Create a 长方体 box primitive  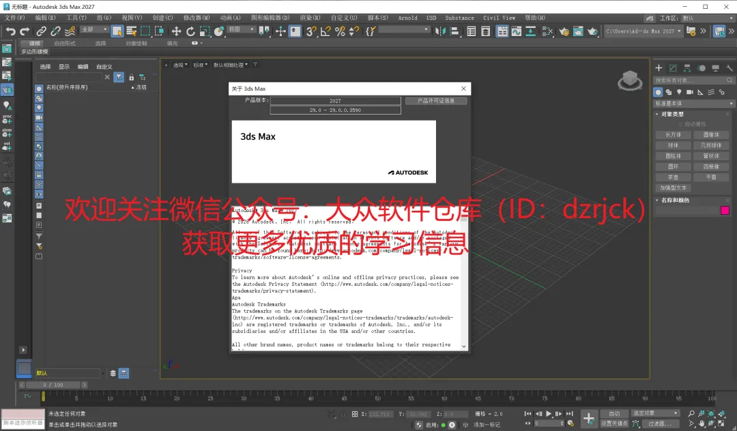click(x=673, y=135)
